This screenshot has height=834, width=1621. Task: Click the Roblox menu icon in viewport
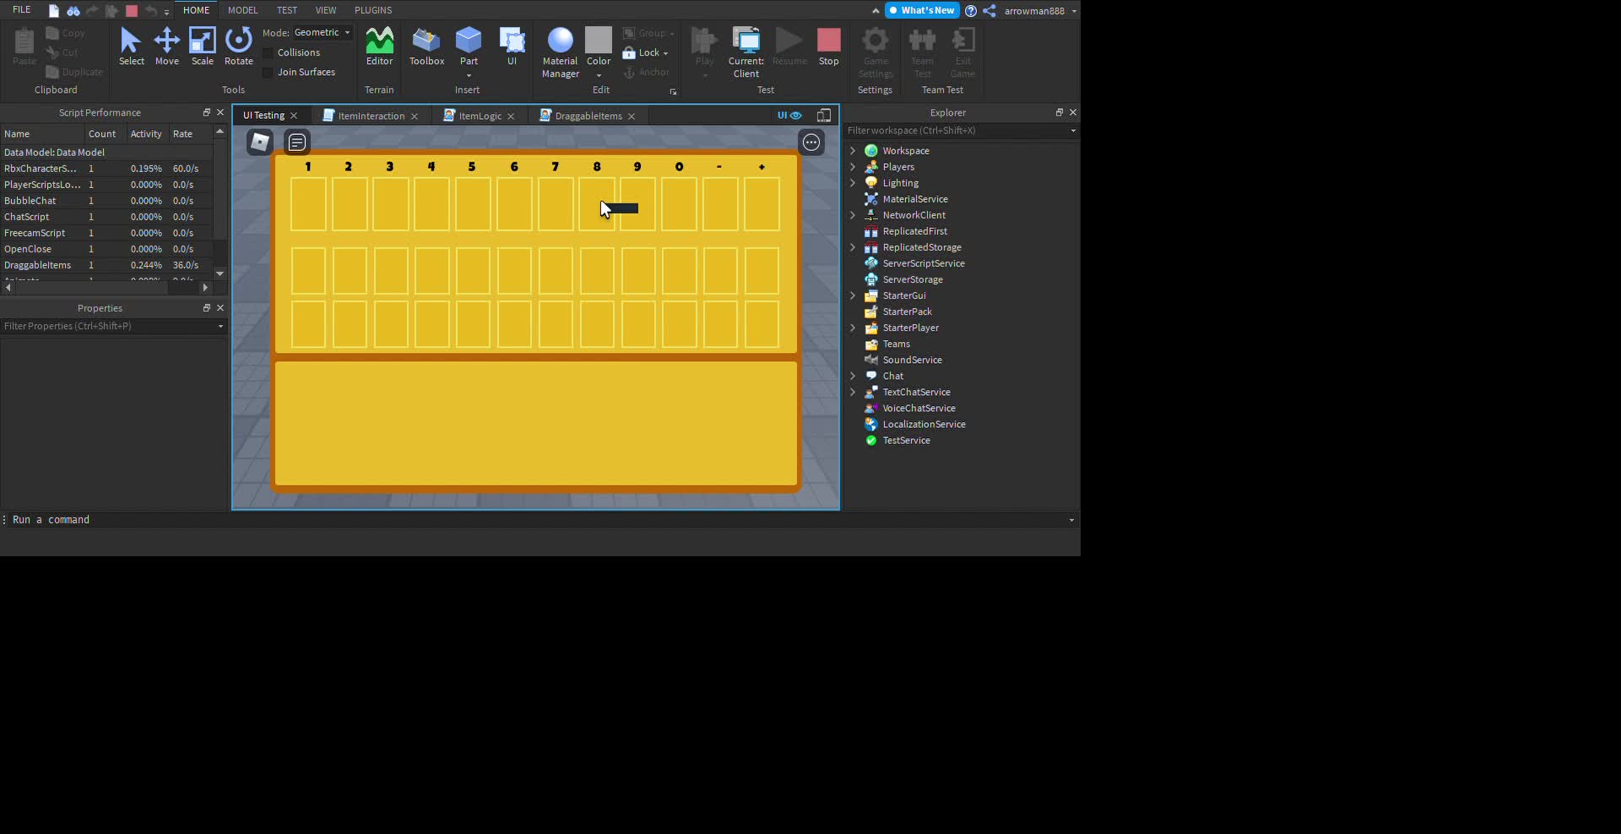[x=260, y=143]
